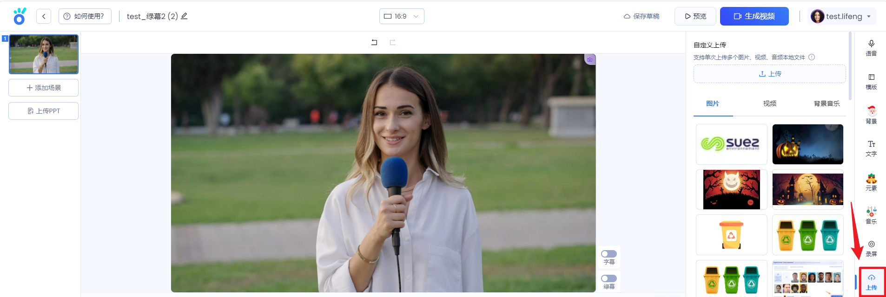Switch to the 背景音乐 tab
This screenshot has width=886, height=297.
click(x=826, y=103)
